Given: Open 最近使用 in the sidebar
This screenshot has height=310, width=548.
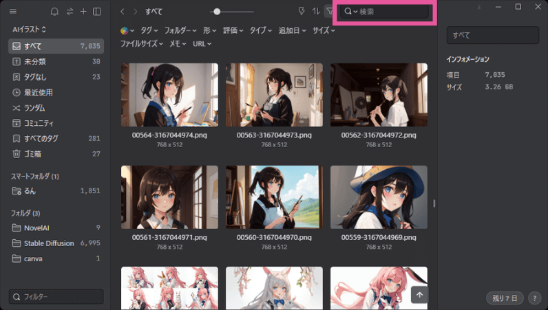Looking at the screenshot, I should (x=56, y=93).
